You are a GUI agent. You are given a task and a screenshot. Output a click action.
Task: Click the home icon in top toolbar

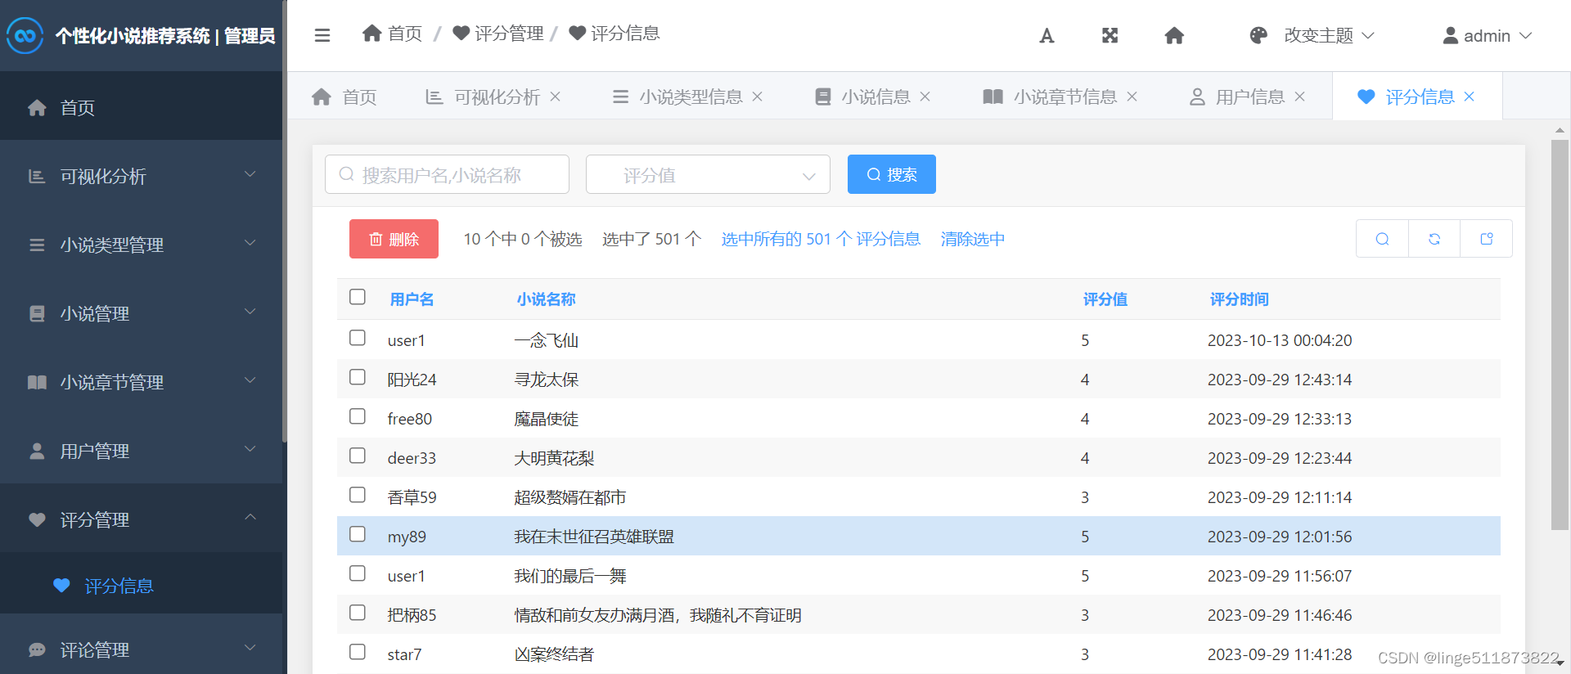coord(1174,35)
